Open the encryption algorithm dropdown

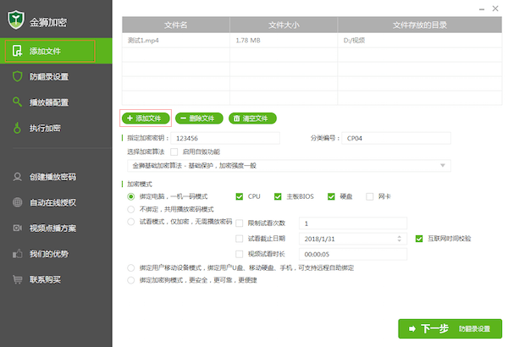(x=289, y=166)
